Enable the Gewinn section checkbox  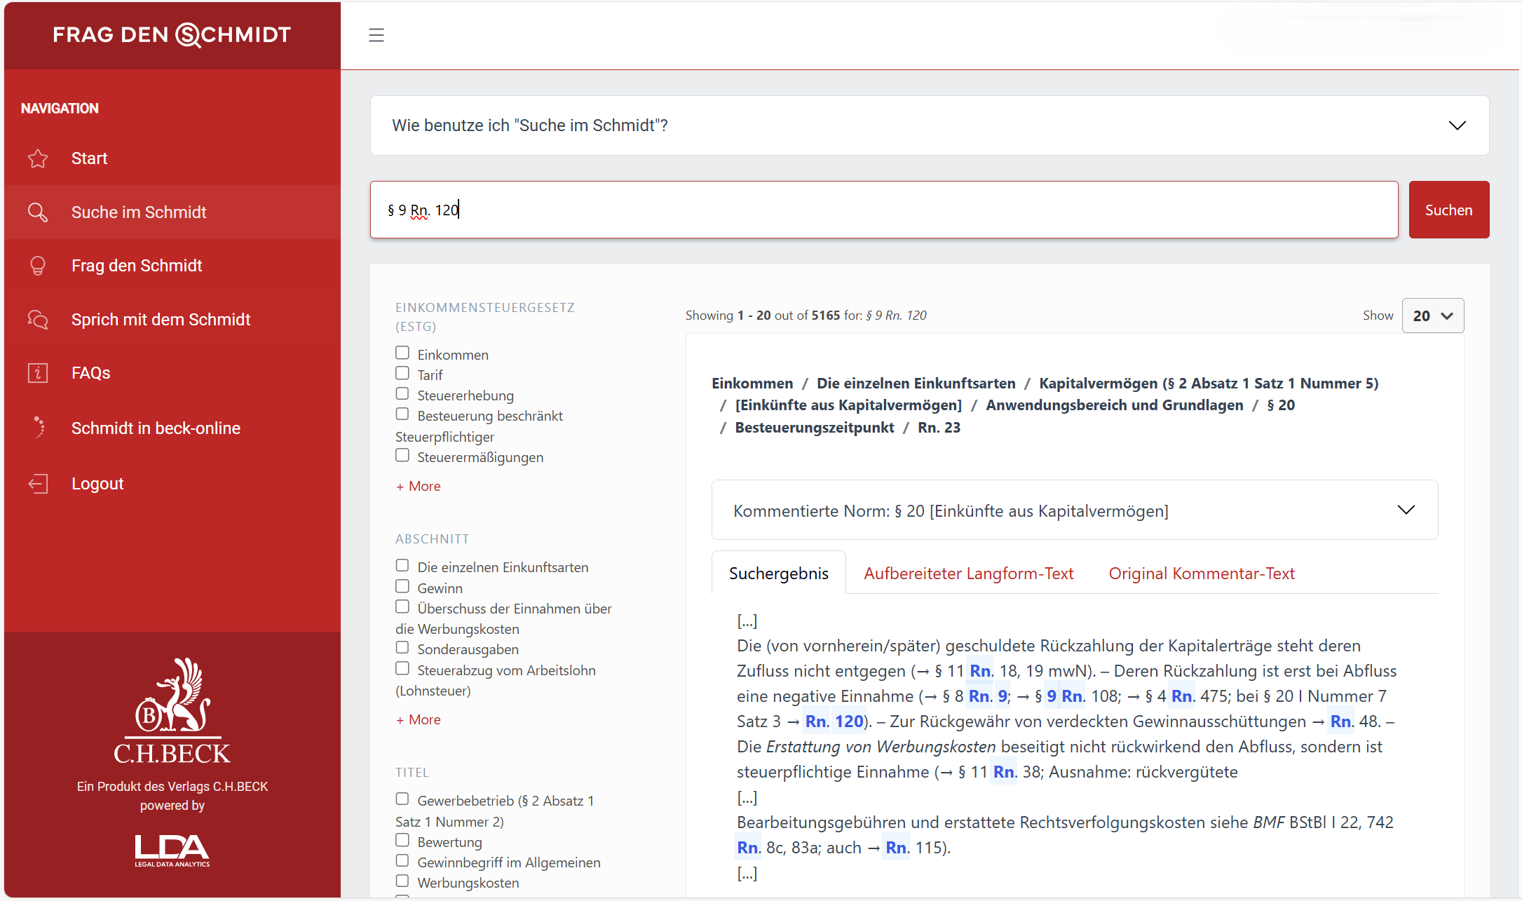point(402,586)
